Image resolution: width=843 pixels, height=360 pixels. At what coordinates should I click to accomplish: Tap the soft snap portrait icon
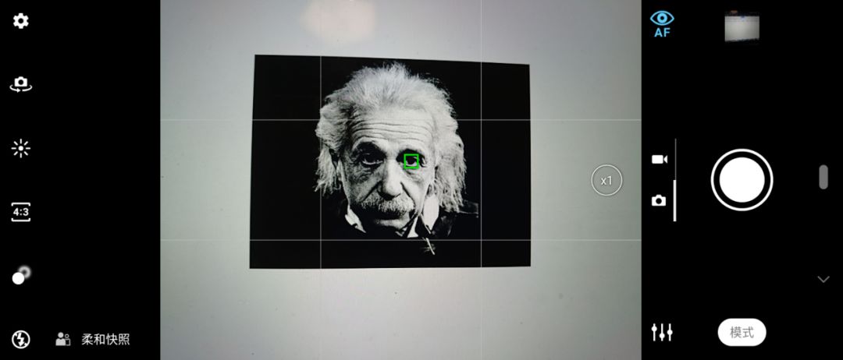pos(63,339)
